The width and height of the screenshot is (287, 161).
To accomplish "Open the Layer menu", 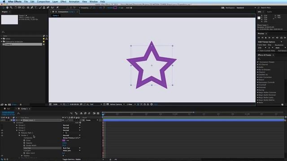I will tap(55, 1).
